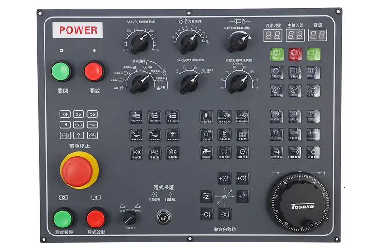Turn the 程式保護 program protect key switch
The width and height of the screenshot is (375, 249).
pyautogui.click(x=164, y=217)
